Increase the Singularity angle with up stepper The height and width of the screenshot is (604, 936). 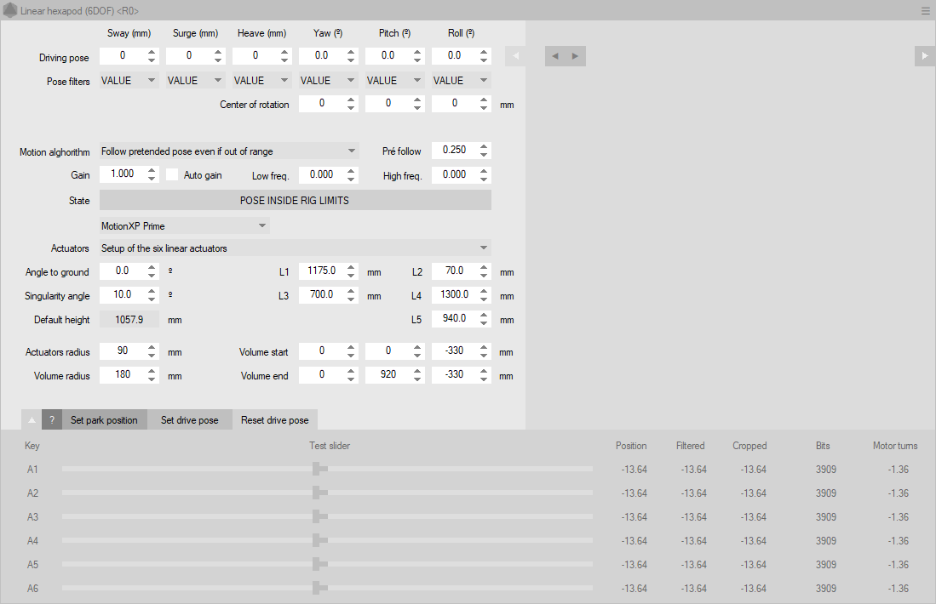(x=152, y=291)
